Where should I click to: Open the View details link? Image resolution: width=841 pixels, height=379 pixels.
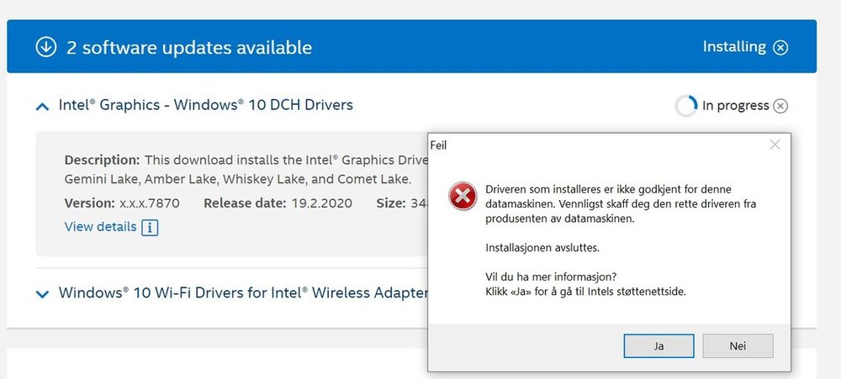coord(100,227)
